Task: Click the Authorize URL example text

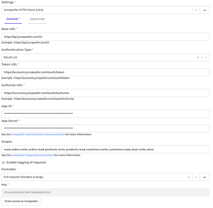Action: (x=38, y=99)
